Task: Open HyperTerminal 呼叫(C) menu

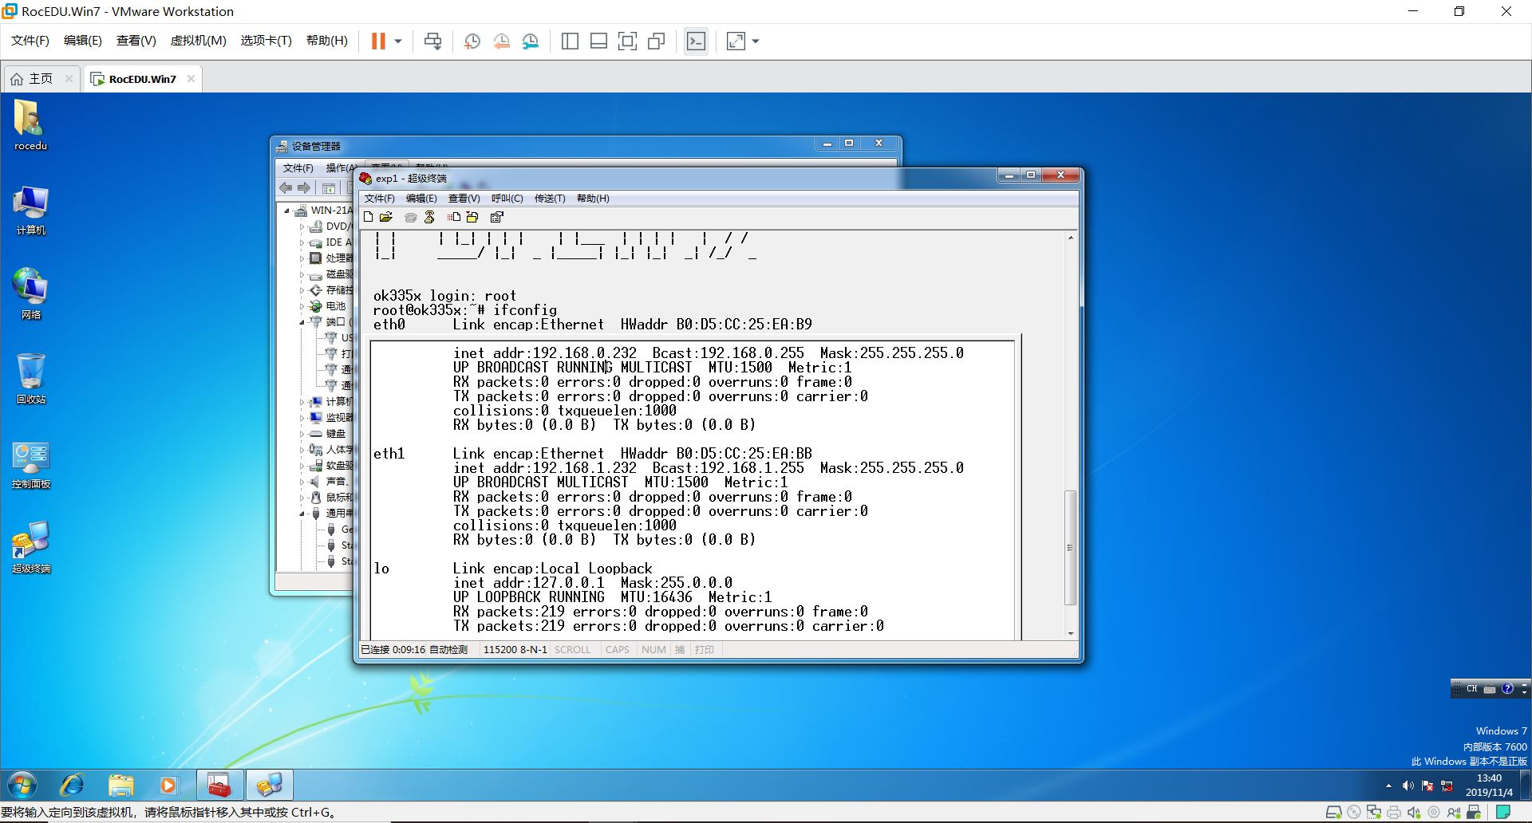Action: pyautogui.click(x=507, y=199)
